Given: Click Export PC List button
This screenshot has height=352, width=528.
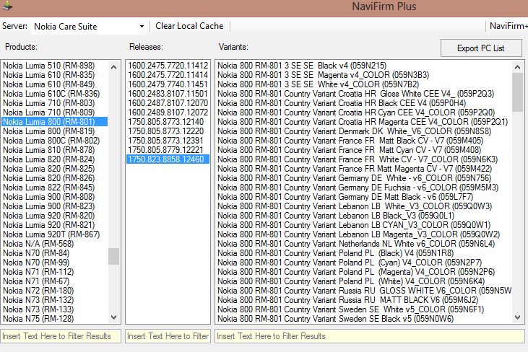Looking at the screenshot, I should click(480, 48).
